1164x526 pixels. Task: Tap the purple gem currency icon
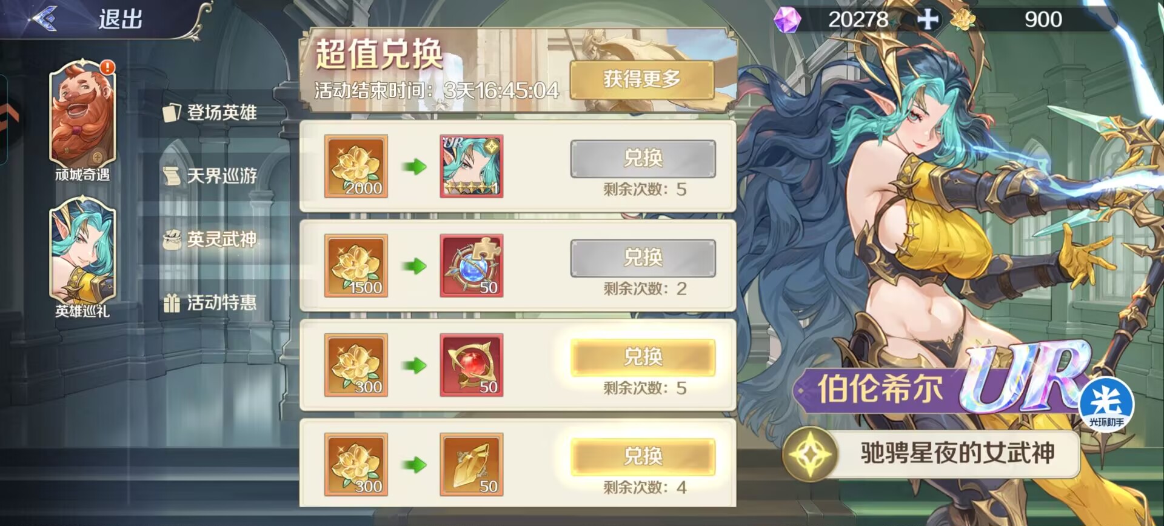point(788,19)
